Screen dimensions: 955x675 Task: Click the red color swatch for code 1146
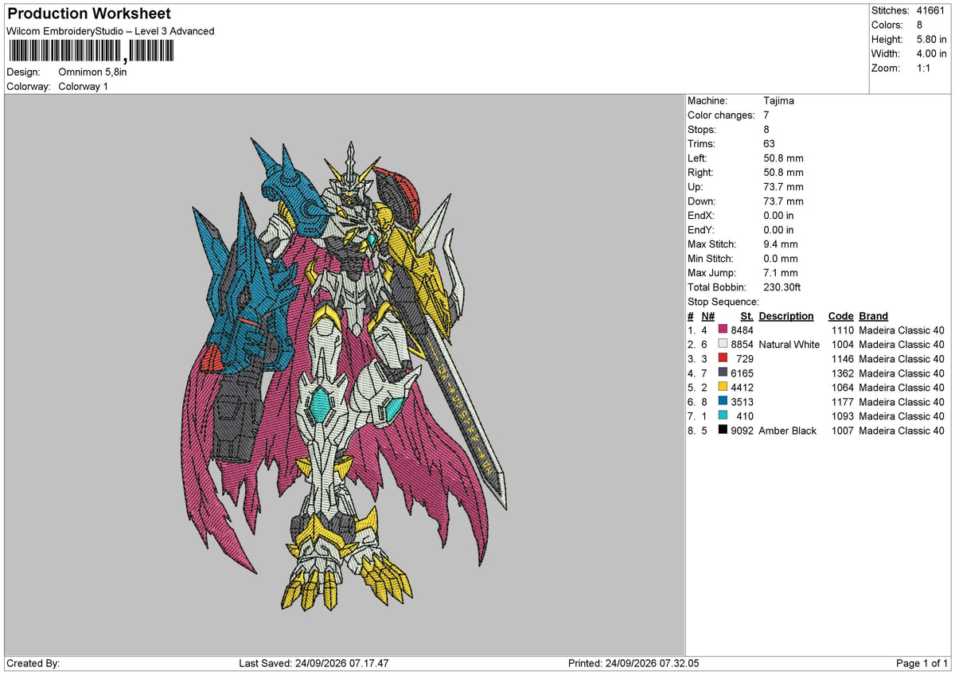pyautogui.click(x=723, y=358)
